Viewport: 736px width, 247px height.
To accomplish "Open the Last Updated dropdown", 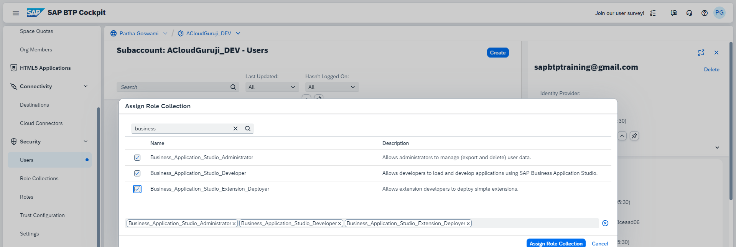I will pyautogui.click(x=272, y=87).
